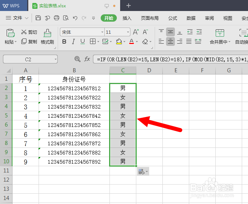Apply yellow fill color bucket
Screen dimensions: 248x204
pyautogui.click(x=119, y=41)
